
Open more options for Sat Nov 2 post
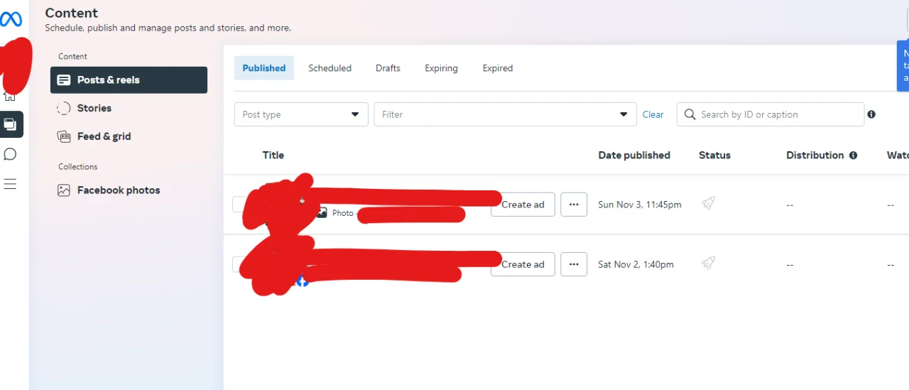pos(574,264)
